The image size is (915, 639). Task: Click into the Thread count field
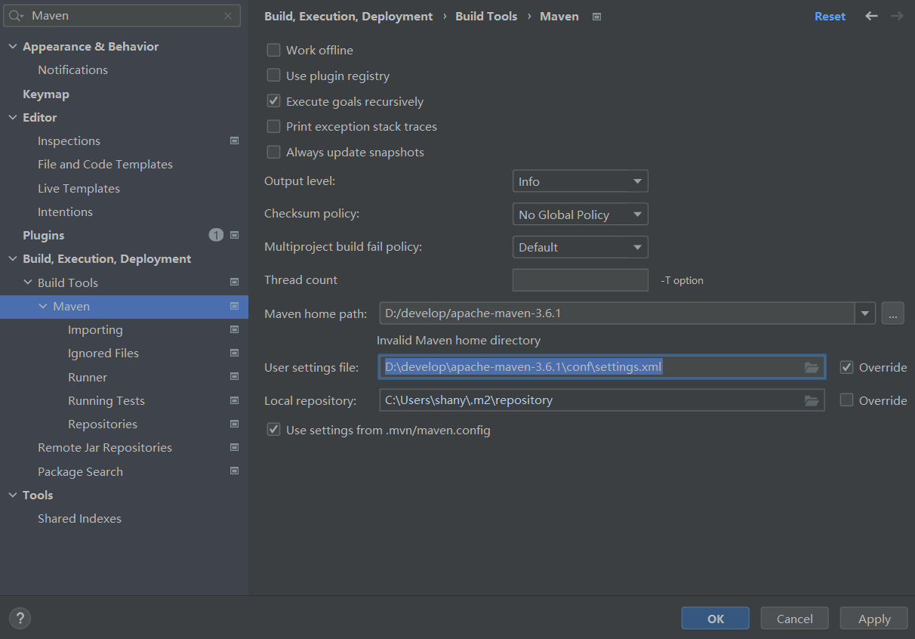coord(580,279)
